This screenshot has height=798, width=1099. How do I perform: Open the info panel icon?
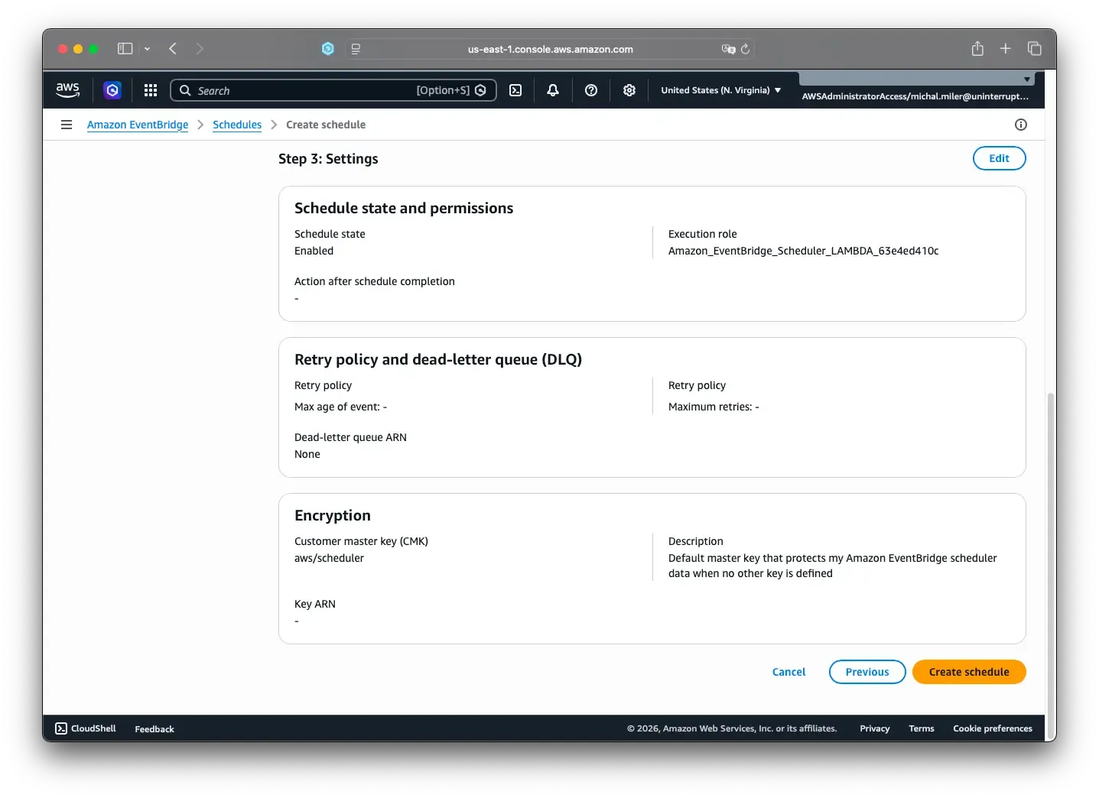tap(1021, 125)
